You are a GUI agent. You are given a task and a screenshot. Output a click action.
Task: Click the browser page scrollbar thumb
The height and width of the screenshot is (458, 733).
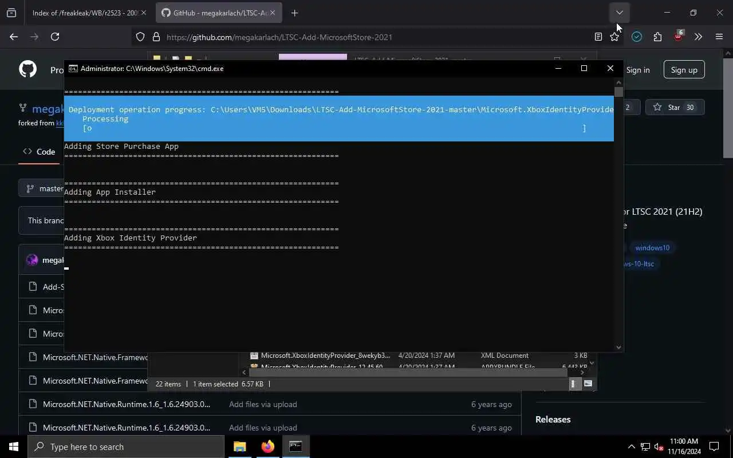[x=728, y=107]
